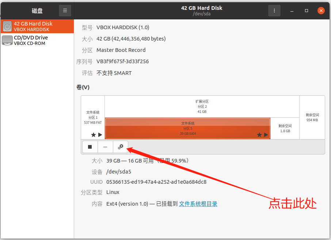Open additional partition options via the gear icon
This screenshot has width=331, height=240.
tap(121, 147)
